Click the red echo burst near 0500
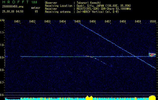Viewport: 158px width, 100px height. pos(152,55)
